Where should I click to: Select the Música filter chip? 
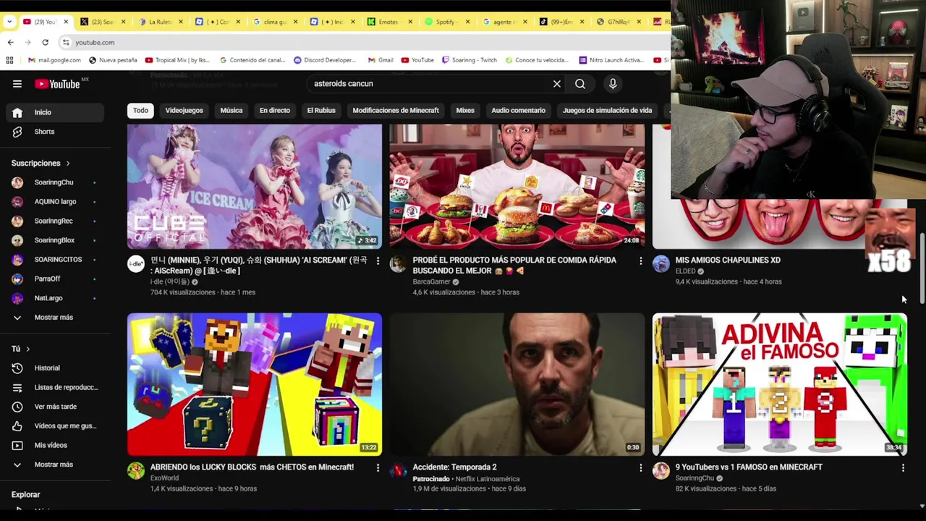231,111
